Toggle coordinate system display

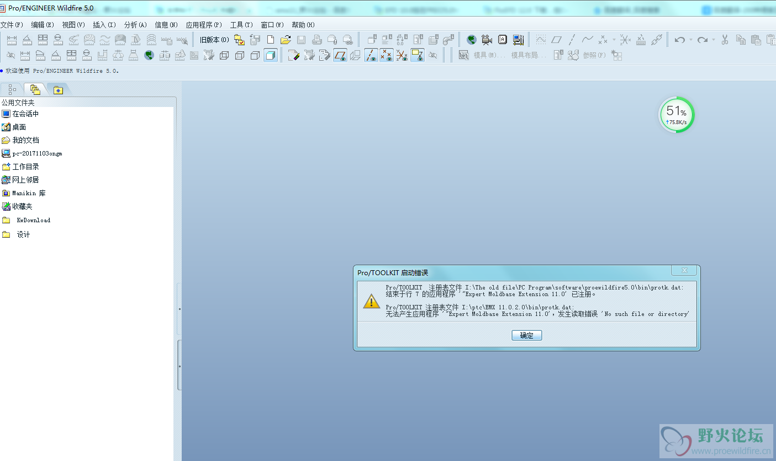pos(402,55)
